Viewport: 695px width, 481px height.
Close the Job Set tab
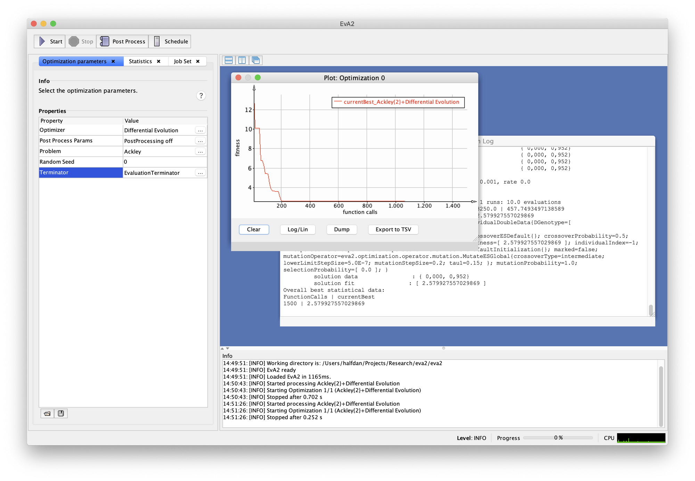(198, 61)
